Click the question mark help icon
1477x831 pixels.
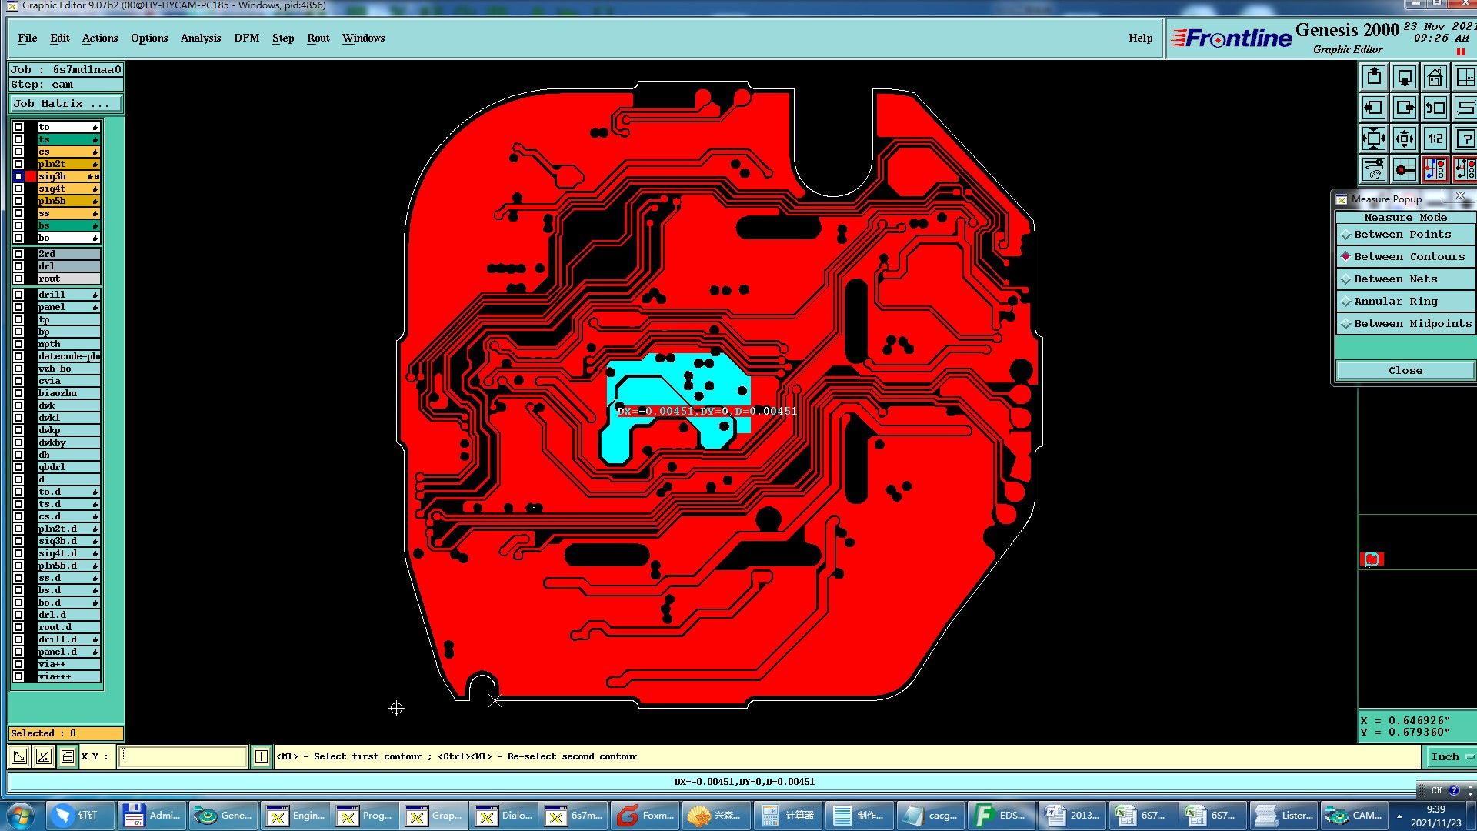click(1465, 139)
